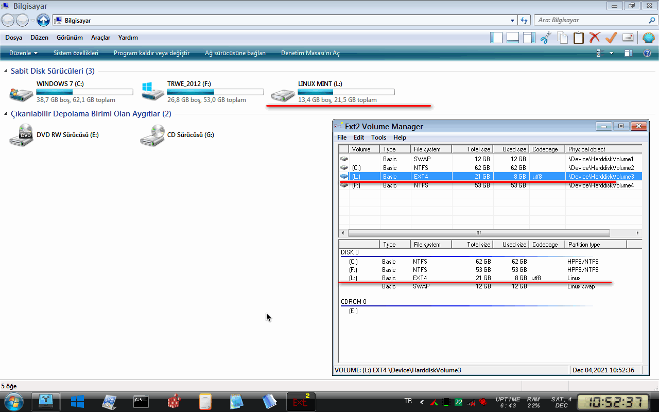
Task: Click the horizontal scrollbar in volume list
Action: coord(479,233)
